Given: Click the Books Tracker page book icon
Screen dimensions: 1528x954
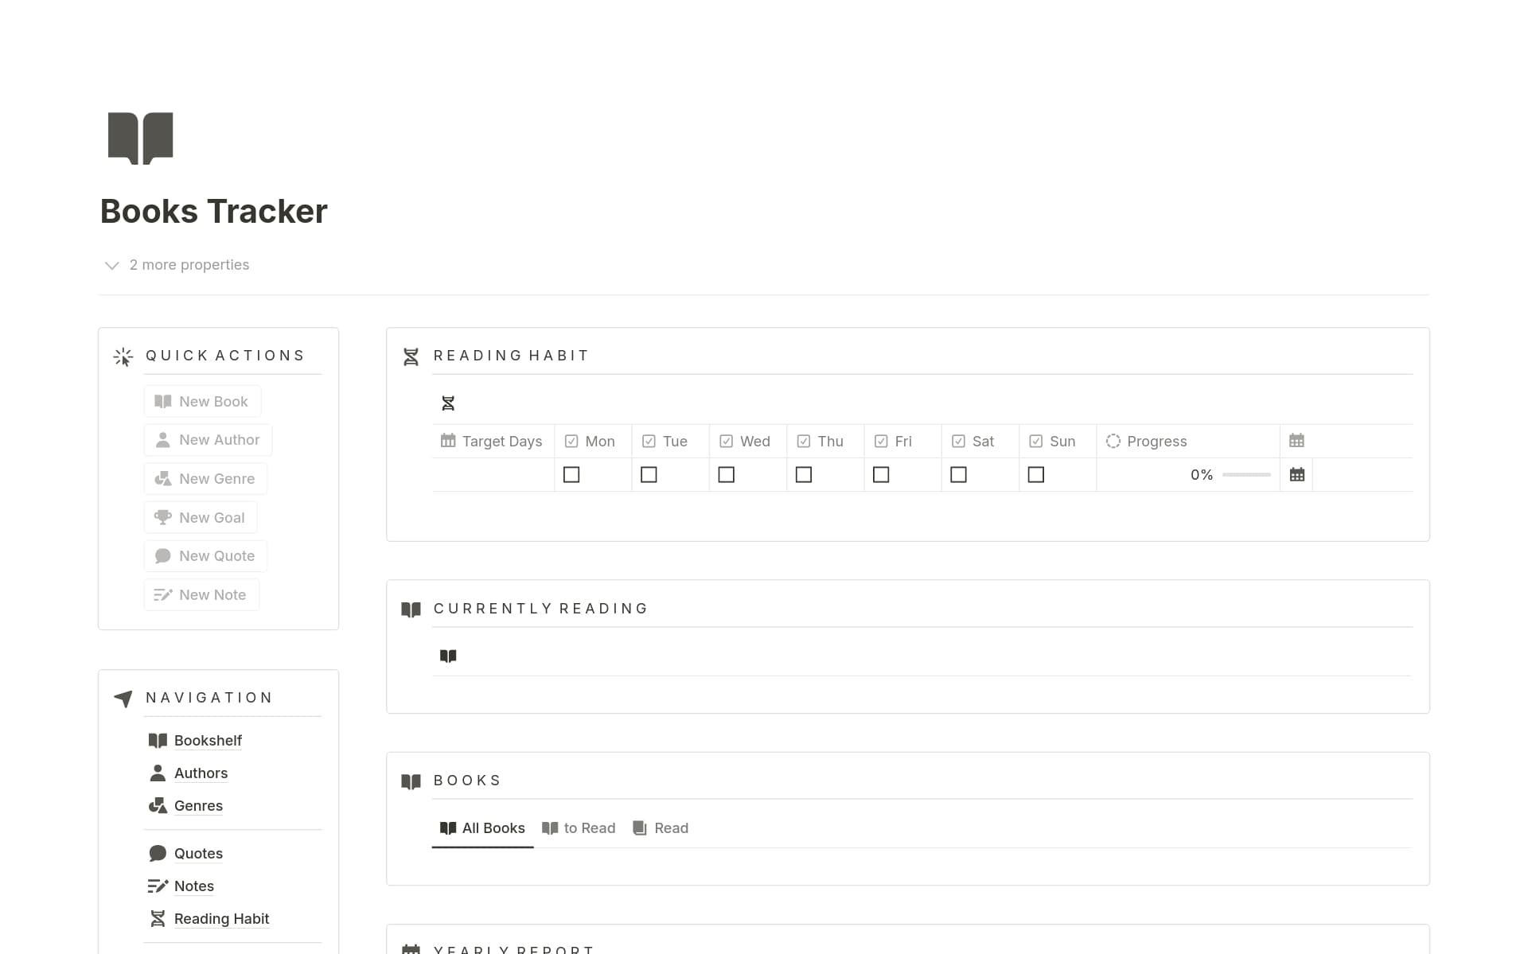Looking at the screenshot, I should coord(140,137).
